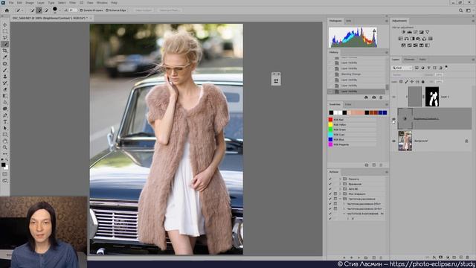Create new snapshot in History panel

(373, 98)
